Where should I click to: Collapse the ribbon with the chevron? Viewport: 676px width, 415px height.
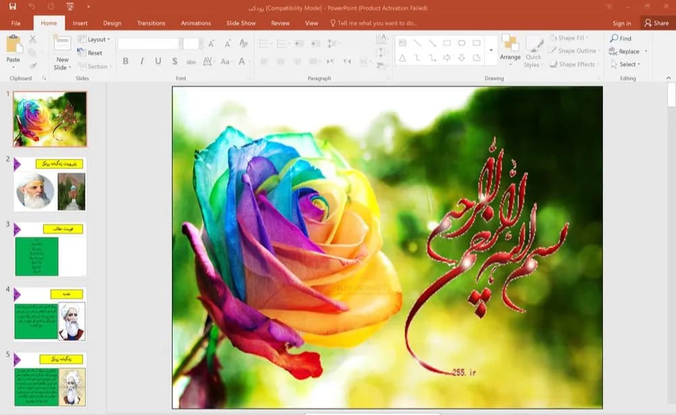[669, 78]
